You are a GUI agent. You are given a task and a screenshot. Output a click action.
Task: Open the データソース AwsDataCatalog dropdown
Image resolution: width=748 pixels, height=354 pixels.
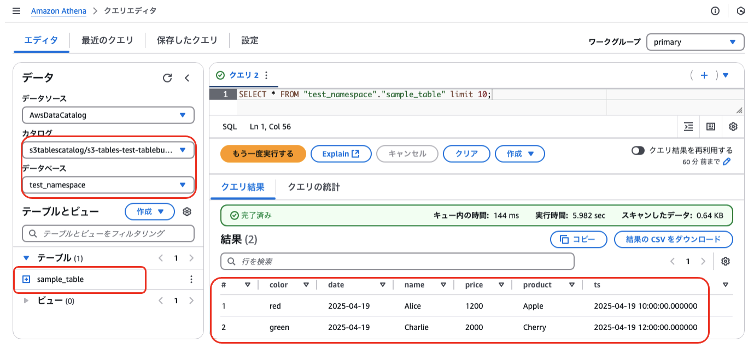[x=108, y=115]
